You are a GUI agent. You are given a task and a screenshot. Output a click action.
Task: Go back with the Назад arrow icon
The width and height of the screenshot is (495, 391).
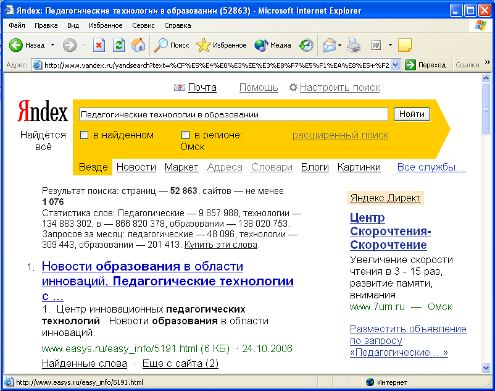16,45
